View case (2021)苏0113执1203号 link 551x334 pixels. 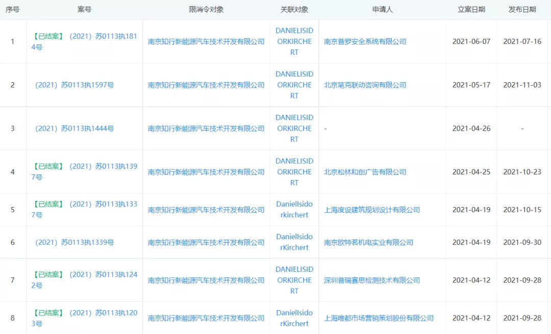click(103, 313)
